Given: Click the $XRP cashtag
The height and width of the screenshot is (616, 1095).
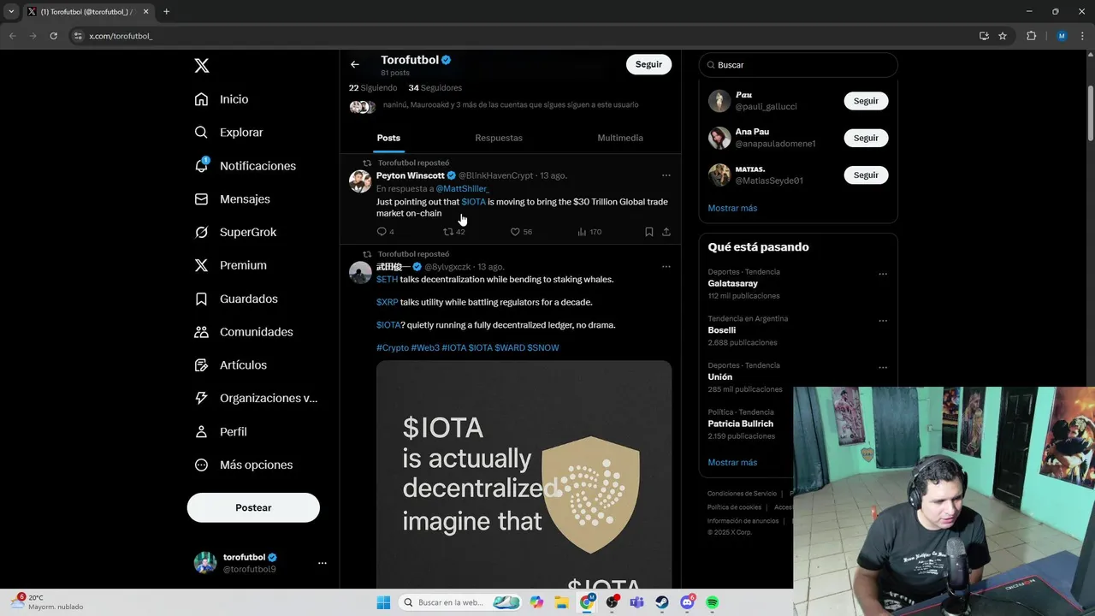Looking at the screenshot, I should click(x=388, y=302).
